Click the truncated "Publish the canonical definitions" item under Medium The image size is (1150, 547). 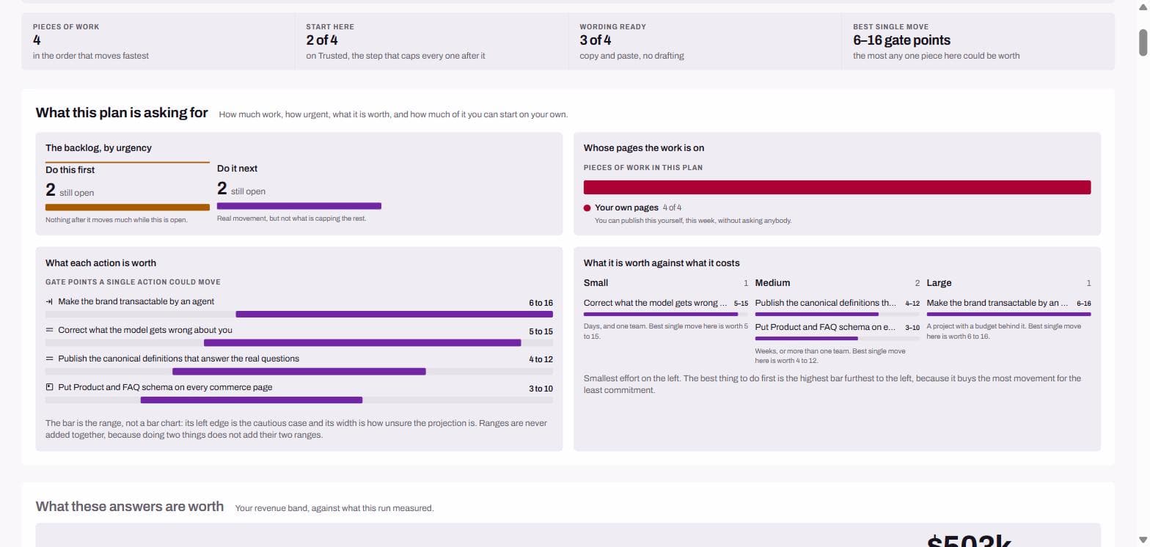[826, 303]
